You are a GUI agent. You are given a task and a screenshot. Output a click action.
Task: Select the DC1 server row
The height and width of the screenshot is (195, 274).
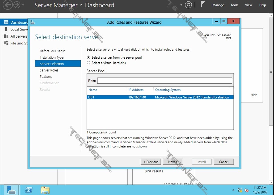[160, 97]
